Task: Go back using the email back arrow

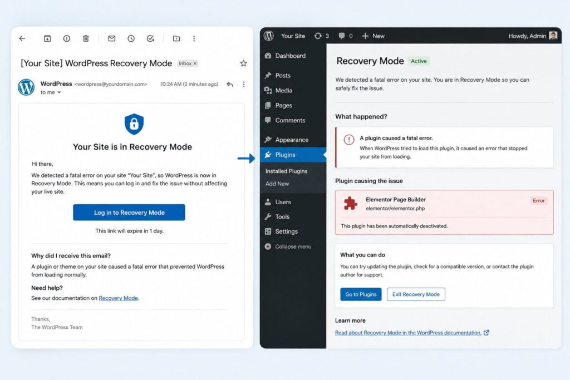Action: 22,38
